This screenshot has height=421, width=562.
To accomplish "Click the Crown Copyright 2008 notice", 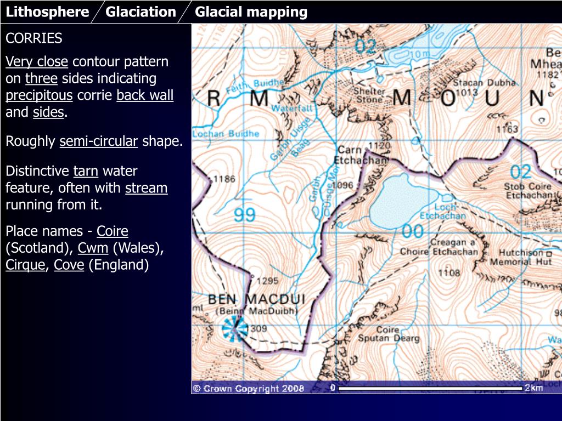I will tap(249, 389).
